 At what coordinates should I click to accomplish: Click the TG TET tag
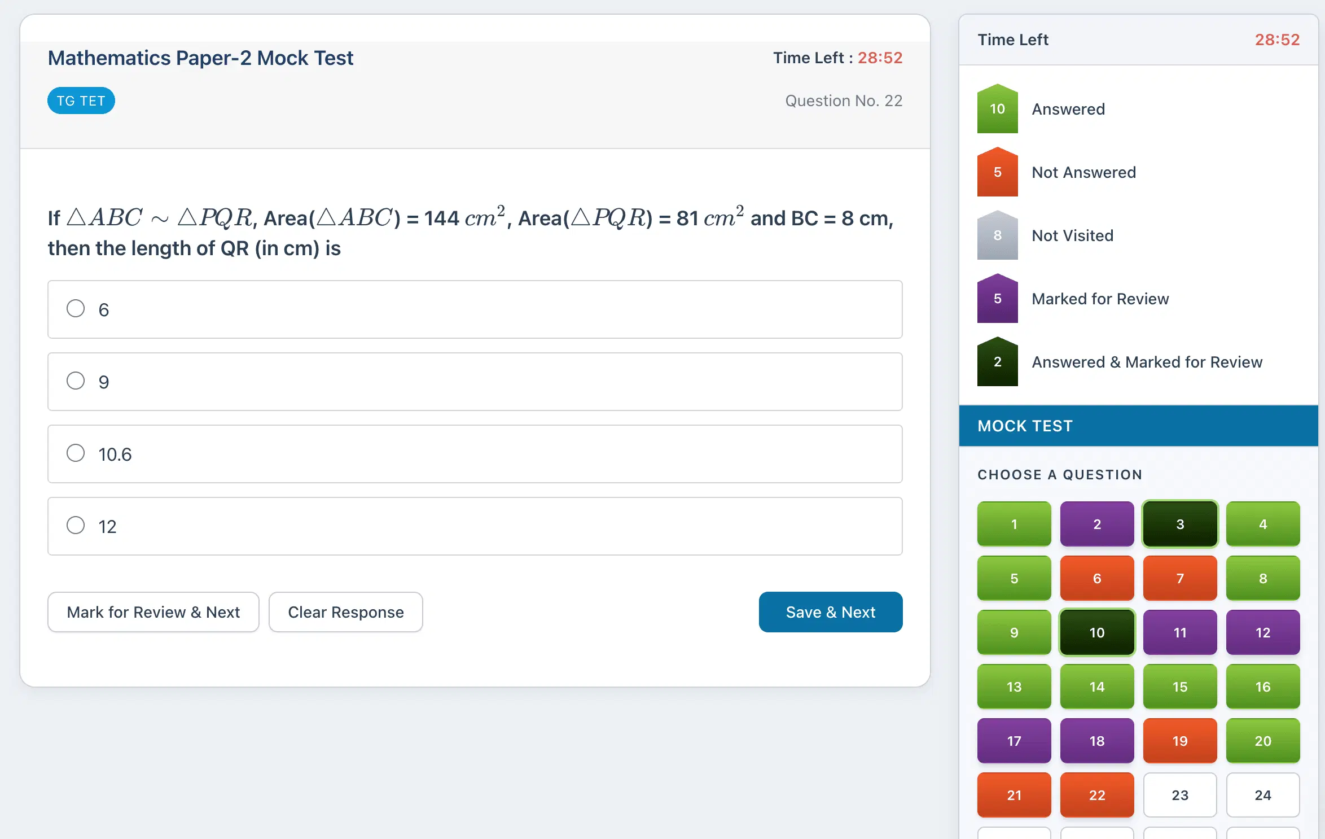tap(81, 101)
